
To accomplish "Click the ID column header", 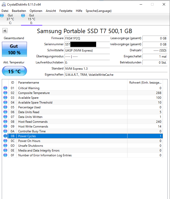I will [12, 83].
